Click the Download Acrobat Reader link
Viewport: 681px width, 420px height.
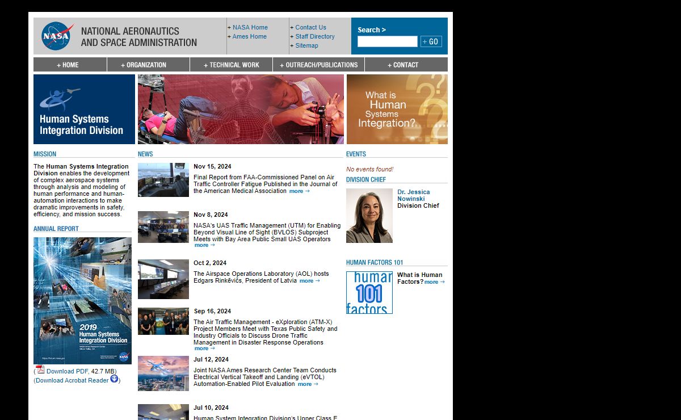(72, 380)
